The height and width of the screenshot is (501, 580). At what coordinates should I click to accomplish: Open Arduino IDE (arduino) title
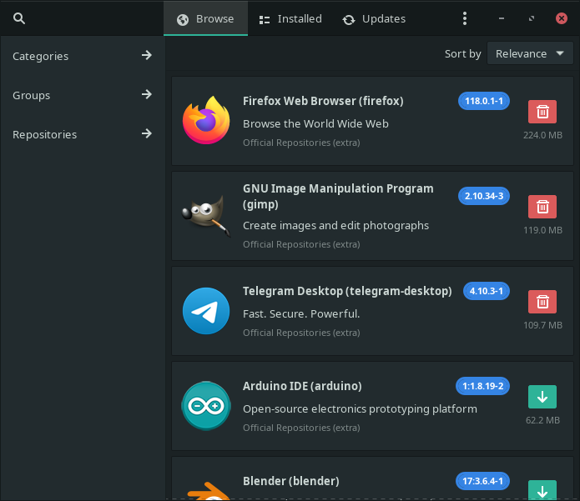[x=302, y=386]
